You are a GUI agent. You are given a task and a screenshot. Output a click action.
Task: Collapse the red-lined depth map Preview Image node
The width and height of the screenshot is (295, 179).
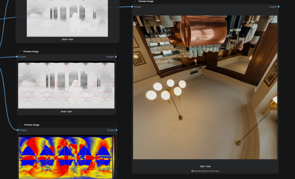(x=20, y=51)
